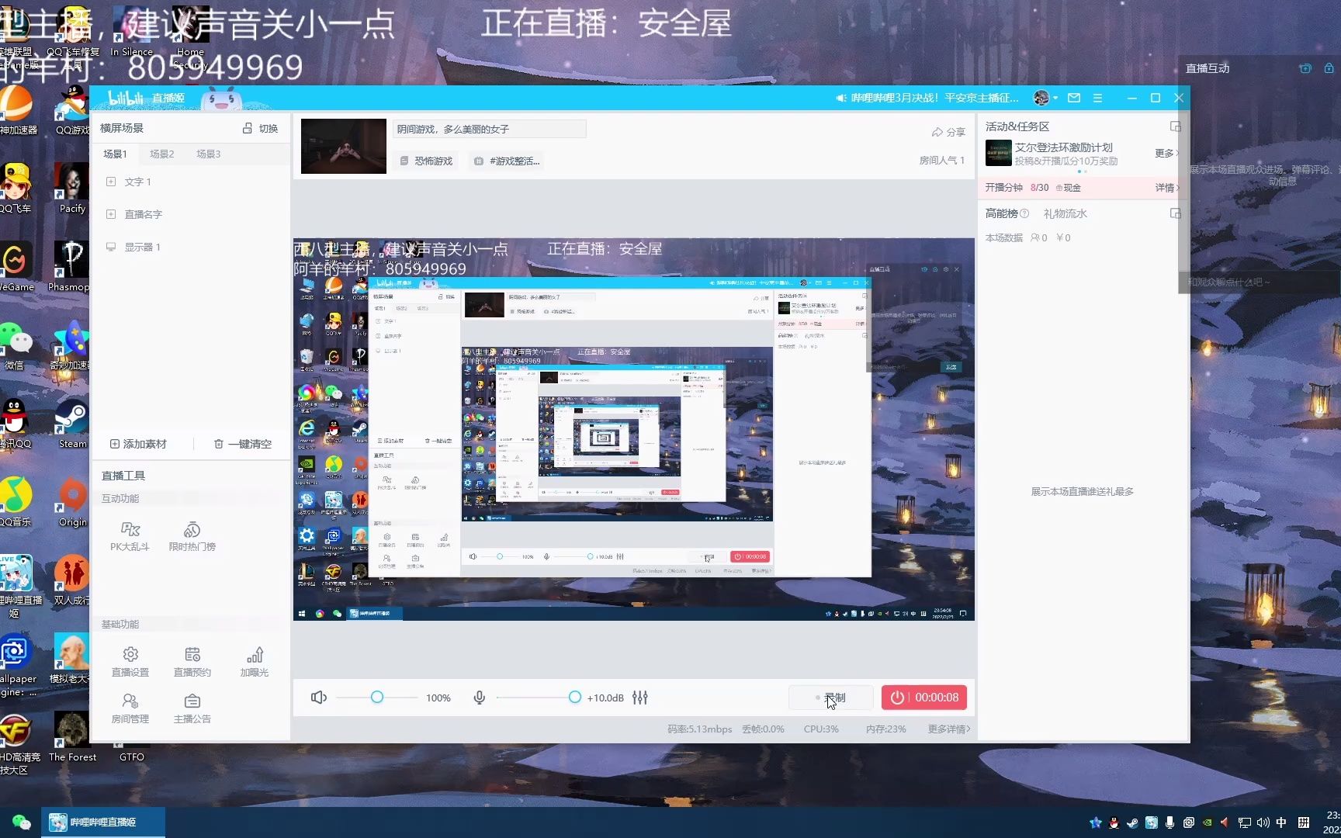
Task: Click the 房间人气 1 text
Action: tap(942, 161)
